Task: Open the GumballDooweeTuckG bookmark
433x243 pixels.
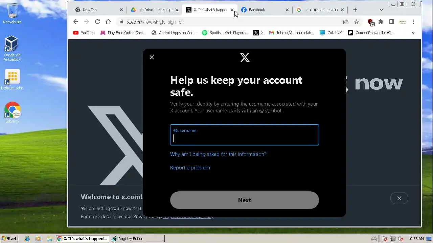Action: [x=371, y=33]
